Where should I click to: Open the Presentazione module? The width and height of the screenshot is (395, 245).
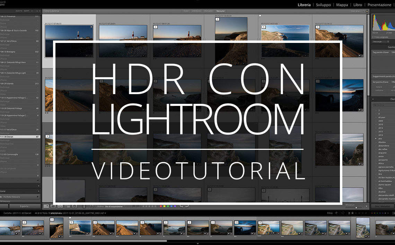click(x=379, y=5)
